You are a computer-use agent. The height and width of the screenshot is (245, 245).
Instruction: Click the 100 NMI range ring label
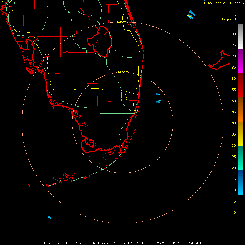click(122, 22)
